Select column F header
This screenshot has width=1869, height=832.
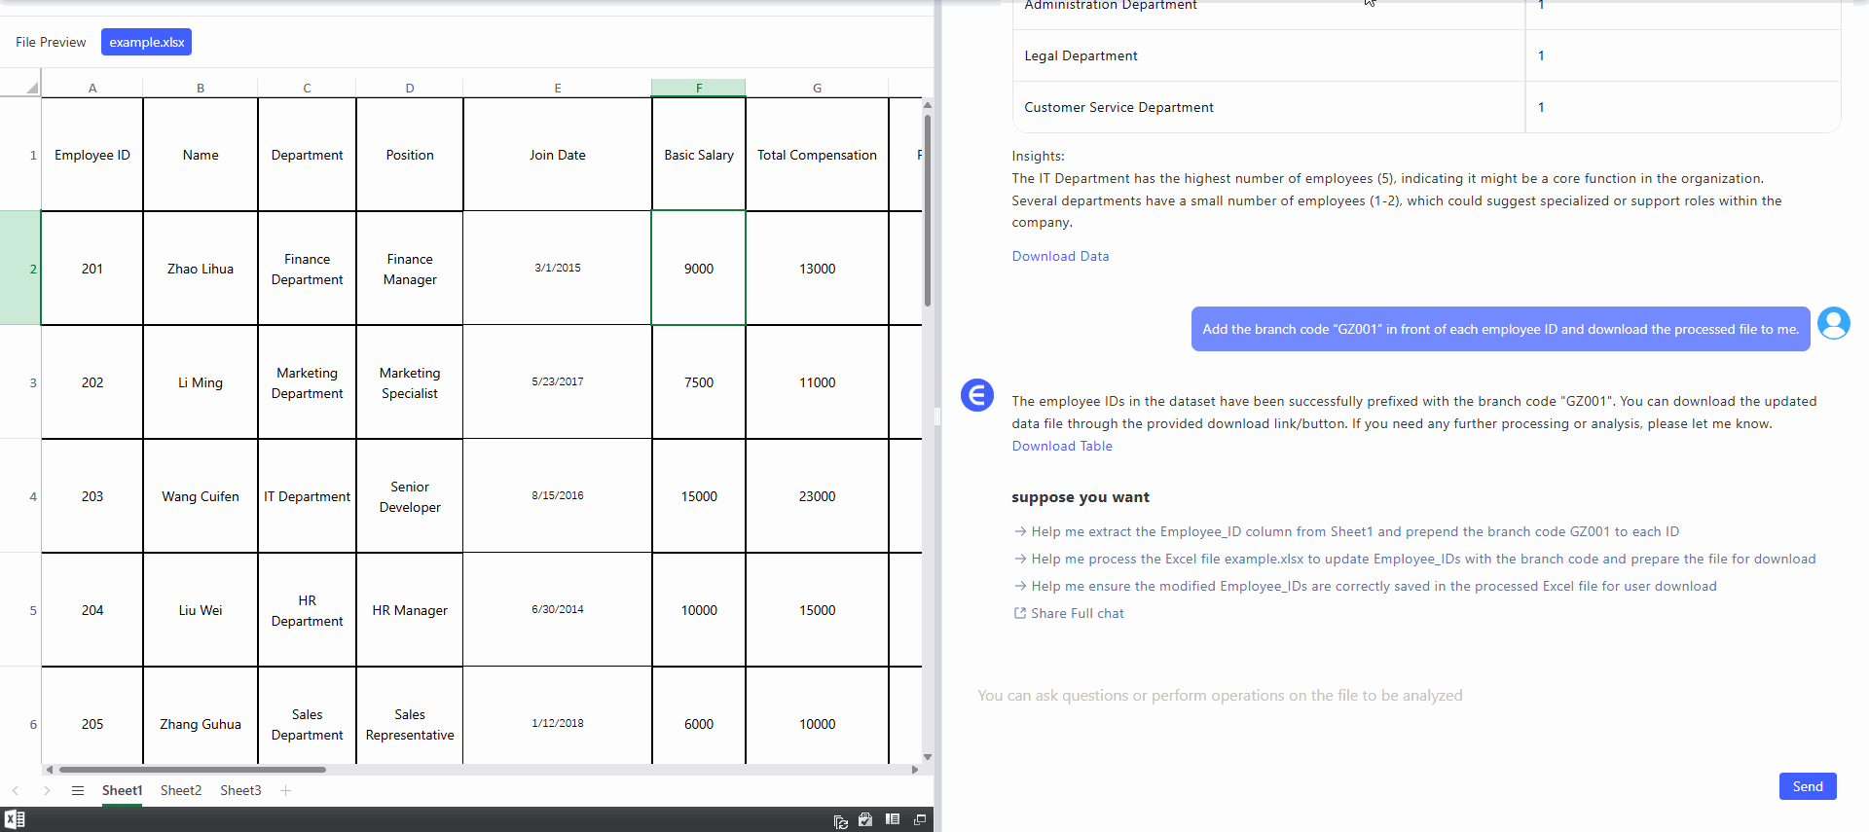698,88
